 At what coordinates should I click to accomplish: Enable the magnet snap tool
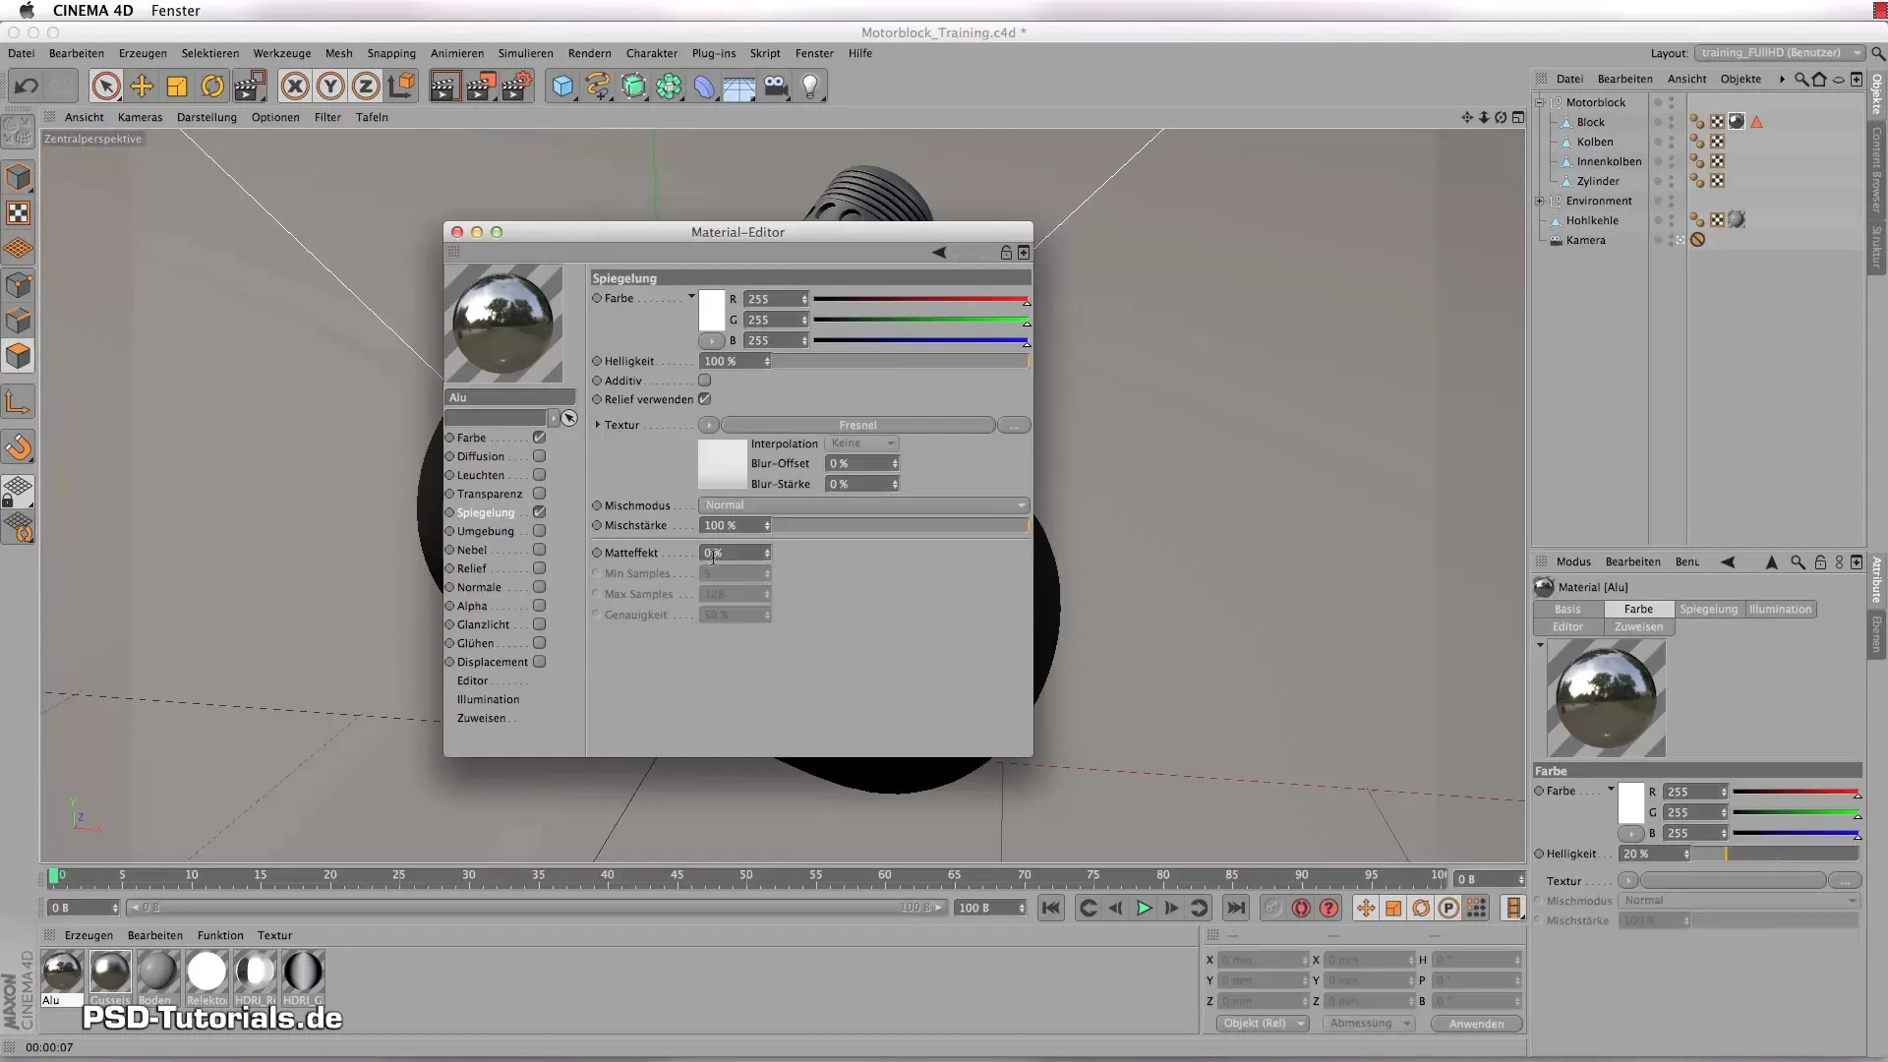[x=18, y=447]
